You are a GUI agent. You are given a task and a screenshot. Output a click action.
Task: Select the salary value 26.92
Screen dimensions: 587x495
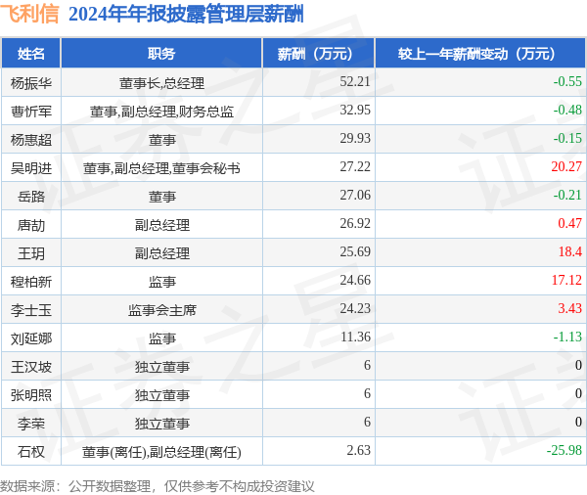click(355, 224)
